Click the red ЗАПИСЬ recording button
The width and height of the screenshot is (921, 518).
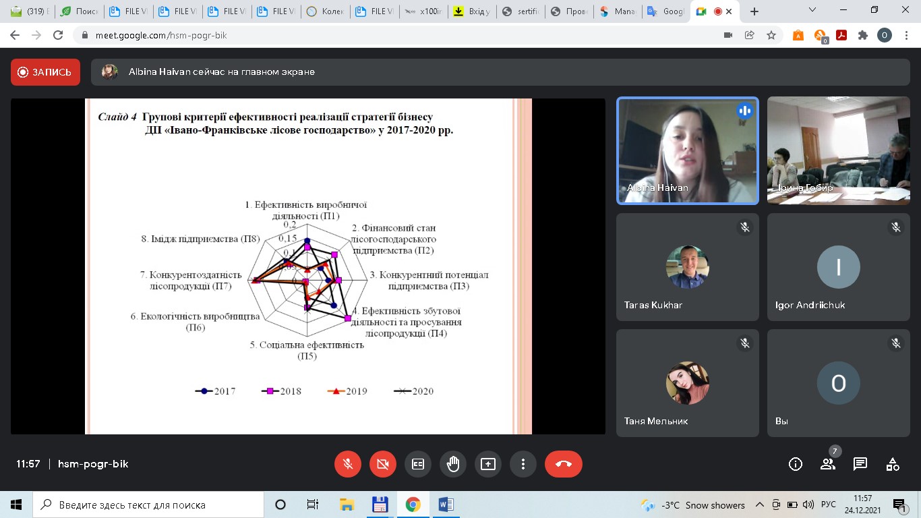45,72
